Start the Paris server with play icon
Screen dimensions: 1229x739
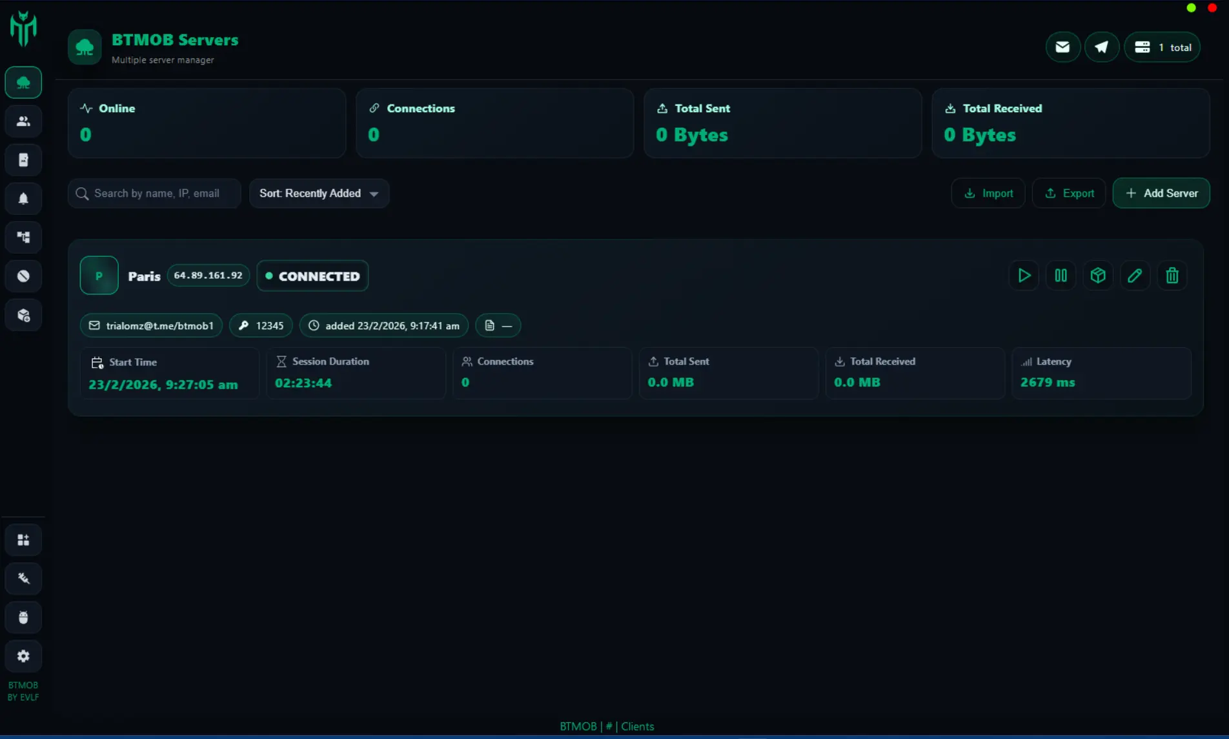[1024, 275]
